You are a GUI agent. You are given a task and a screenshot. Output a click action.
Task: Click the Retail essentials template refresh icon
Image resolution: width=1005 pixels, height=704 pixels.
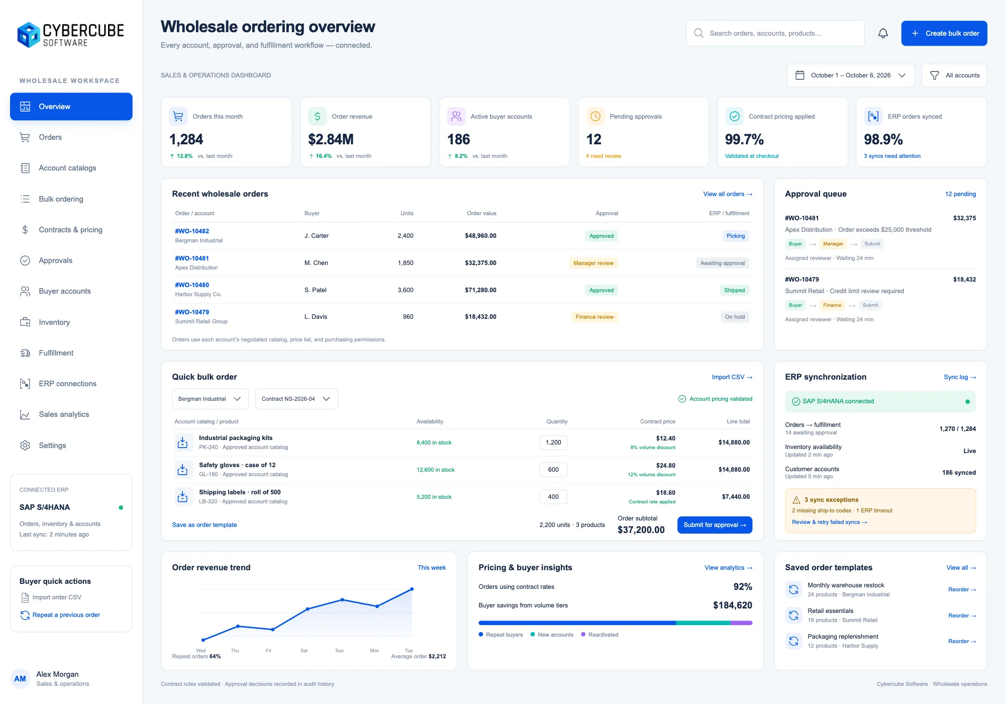coord(793,615)
